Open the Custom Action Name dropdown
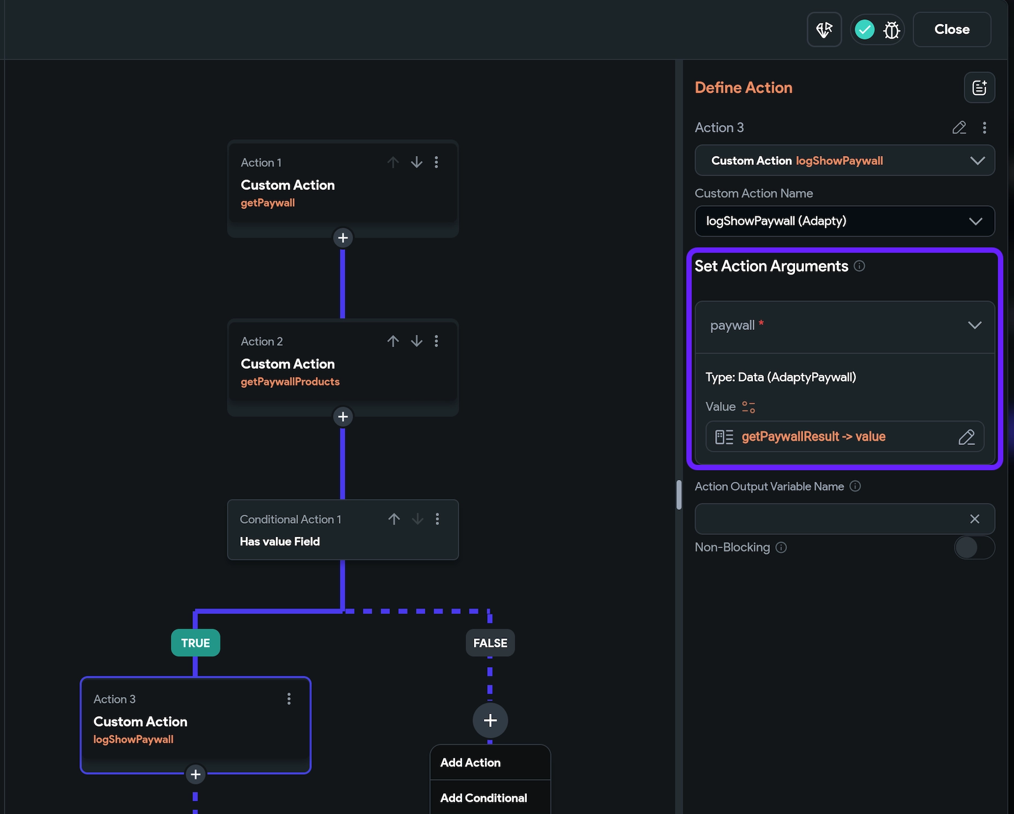1014x814 pixels. [844, 221]
